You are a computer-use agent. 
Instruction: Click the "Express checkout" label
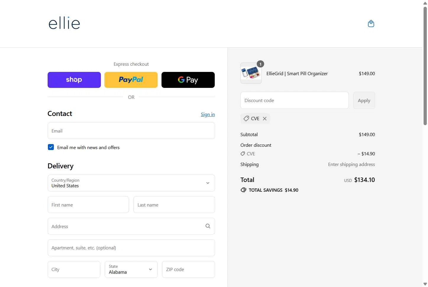tap(131, 64)
